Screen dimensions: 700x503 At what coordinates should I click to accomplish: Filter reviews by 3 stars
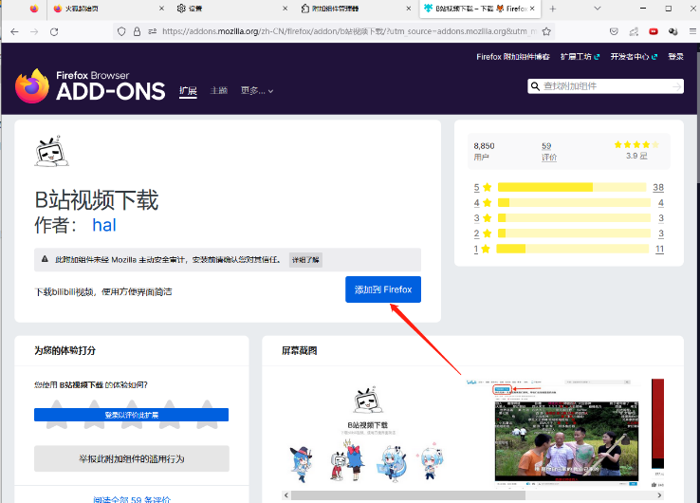tap(483, 218)
